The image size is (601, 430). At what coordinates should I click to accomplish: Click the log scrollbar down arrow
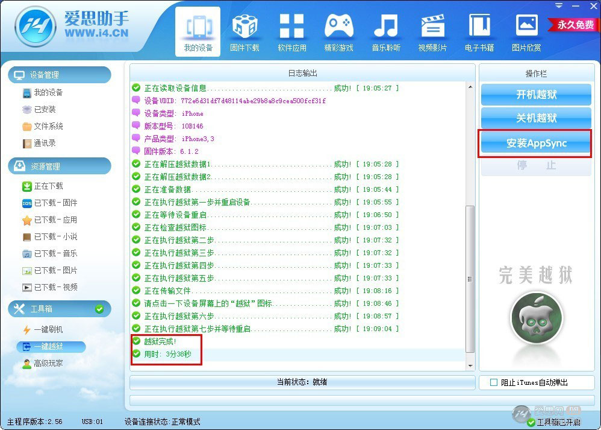pos(470,366)
